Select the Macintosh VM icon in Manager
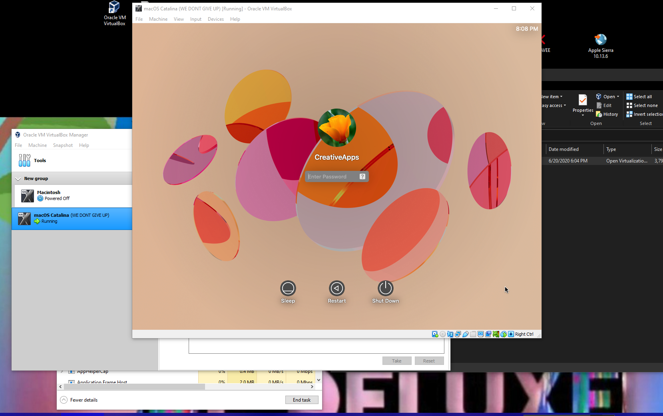Viewport: 663px width, 416px height. tap(27, 196)
